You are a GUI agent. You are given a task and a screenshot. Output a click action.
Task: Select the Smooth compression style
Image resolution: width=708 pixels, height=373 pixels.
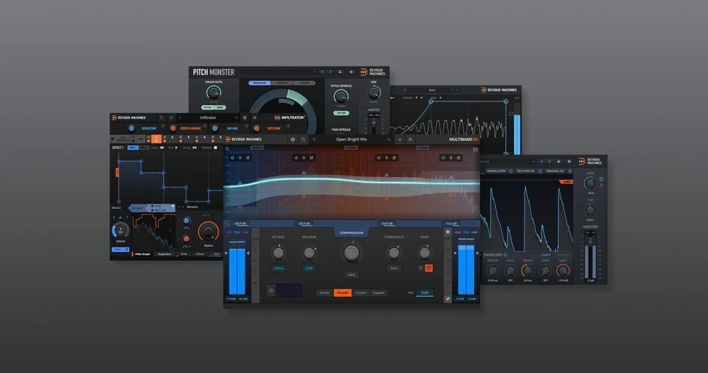[343, 293]
